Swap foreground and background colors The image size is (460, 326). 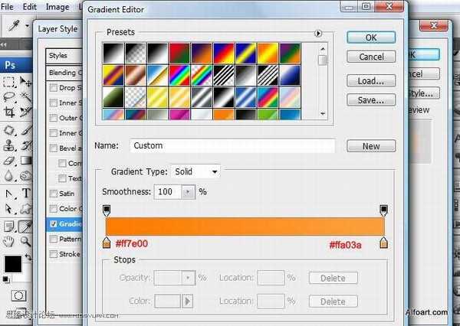(28, 257)
